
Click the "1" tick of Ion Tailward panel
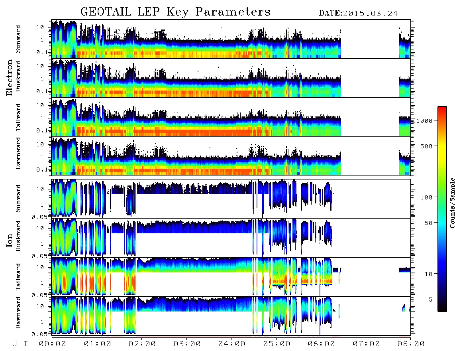(x=42, y=283)
